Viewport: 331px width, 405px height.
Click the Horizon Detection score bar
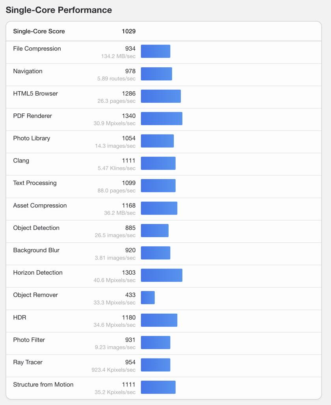pyautogui.click(x=162, y=275)
